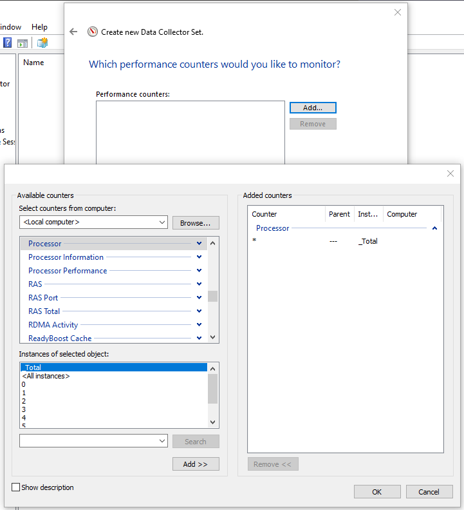Viewport: 464px width, 510px height.
Task: Expand the Processor counter group
Action: pyautogui.click(x=199, y=243)
